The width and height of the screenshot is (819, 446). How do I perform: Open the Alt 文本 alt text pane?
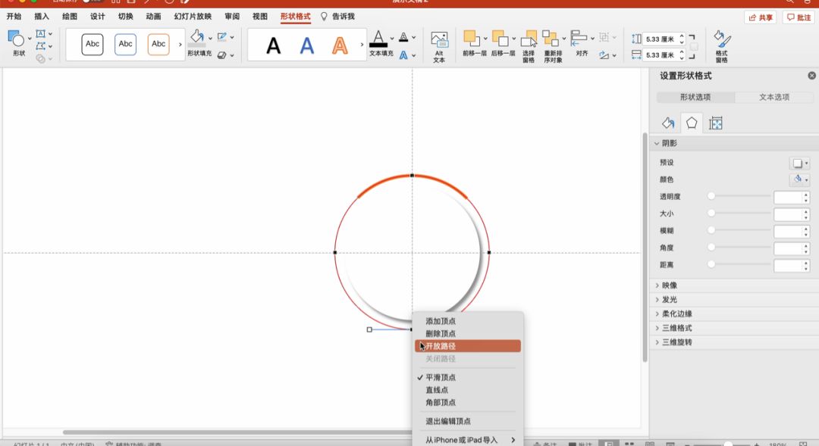(439, 46)
